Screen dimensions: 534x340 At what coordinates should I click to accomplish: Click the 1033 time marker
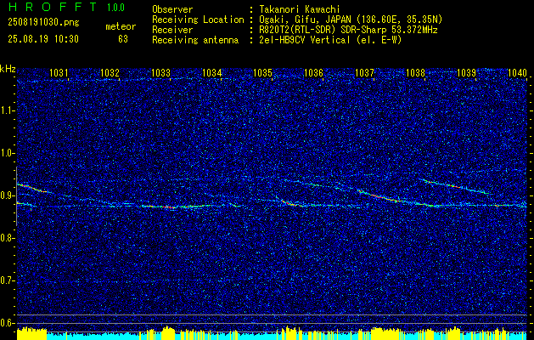pyautogui.click(x=160, y=72)
